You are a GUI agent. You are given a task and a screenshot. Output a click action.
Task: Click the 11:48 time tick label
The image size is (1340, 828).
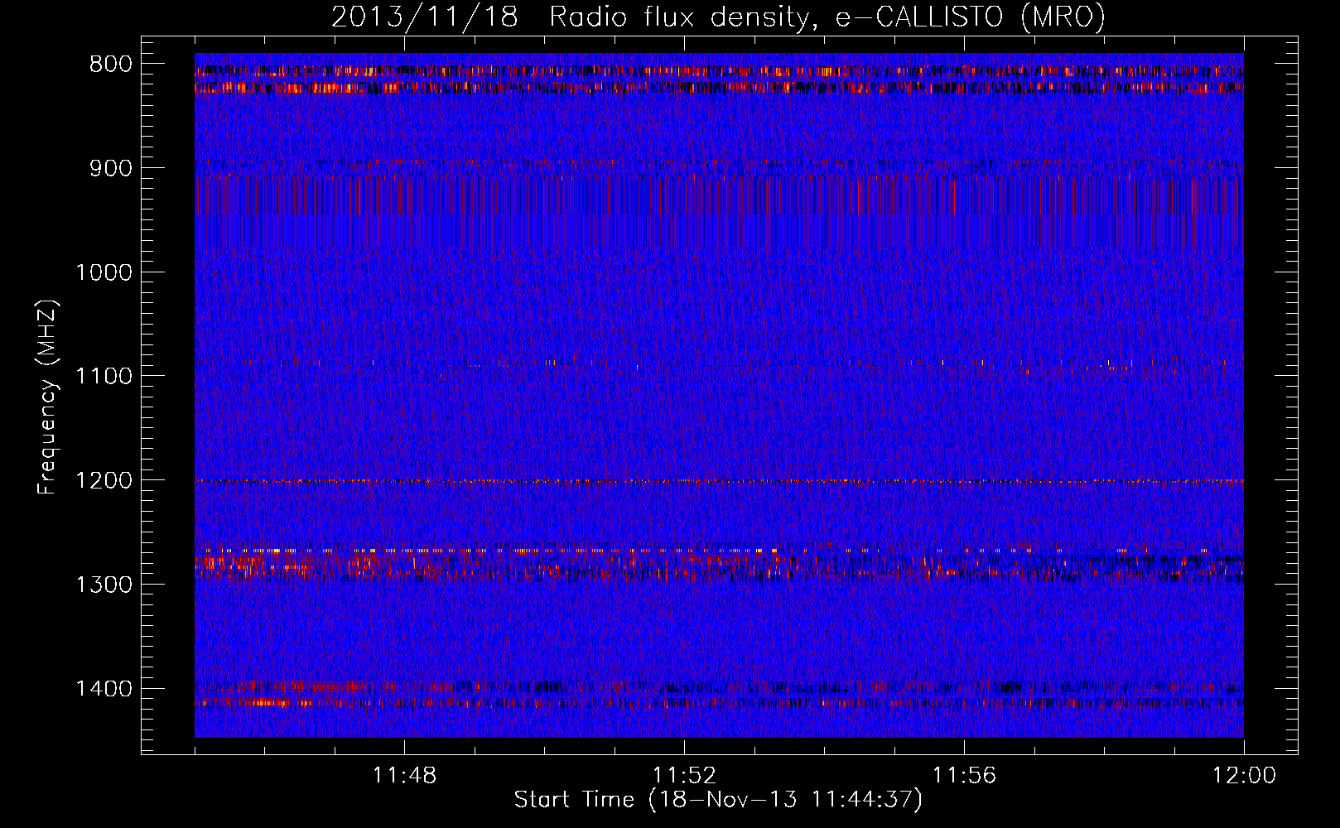coord(404,776)
